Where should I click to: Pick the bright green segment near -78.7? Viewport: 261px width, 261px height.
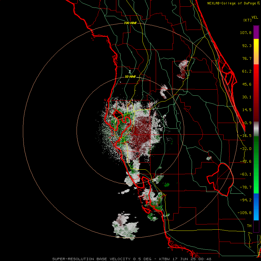point(256,187)
